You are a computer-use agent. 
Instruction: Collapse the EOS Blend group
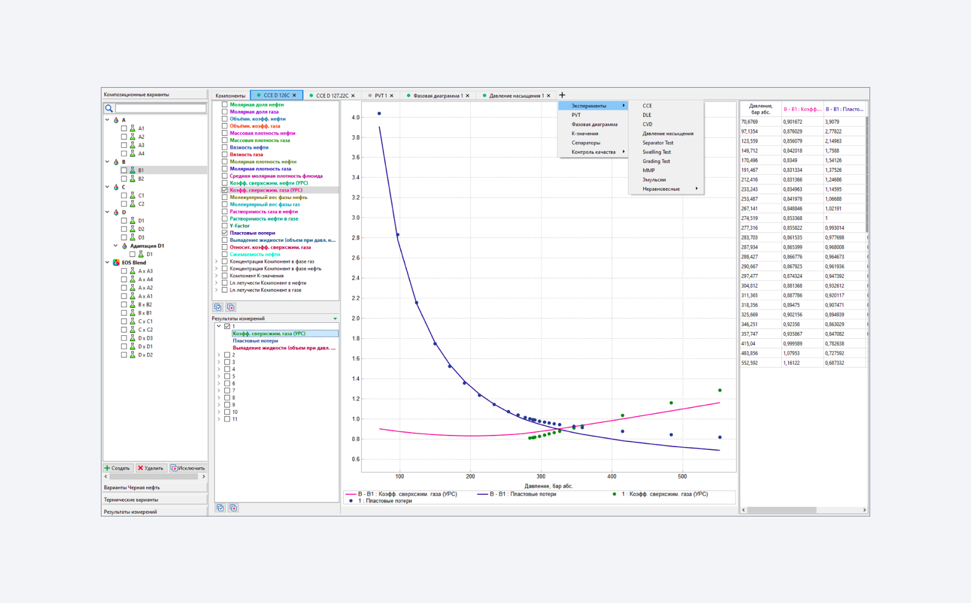(108, 263)
